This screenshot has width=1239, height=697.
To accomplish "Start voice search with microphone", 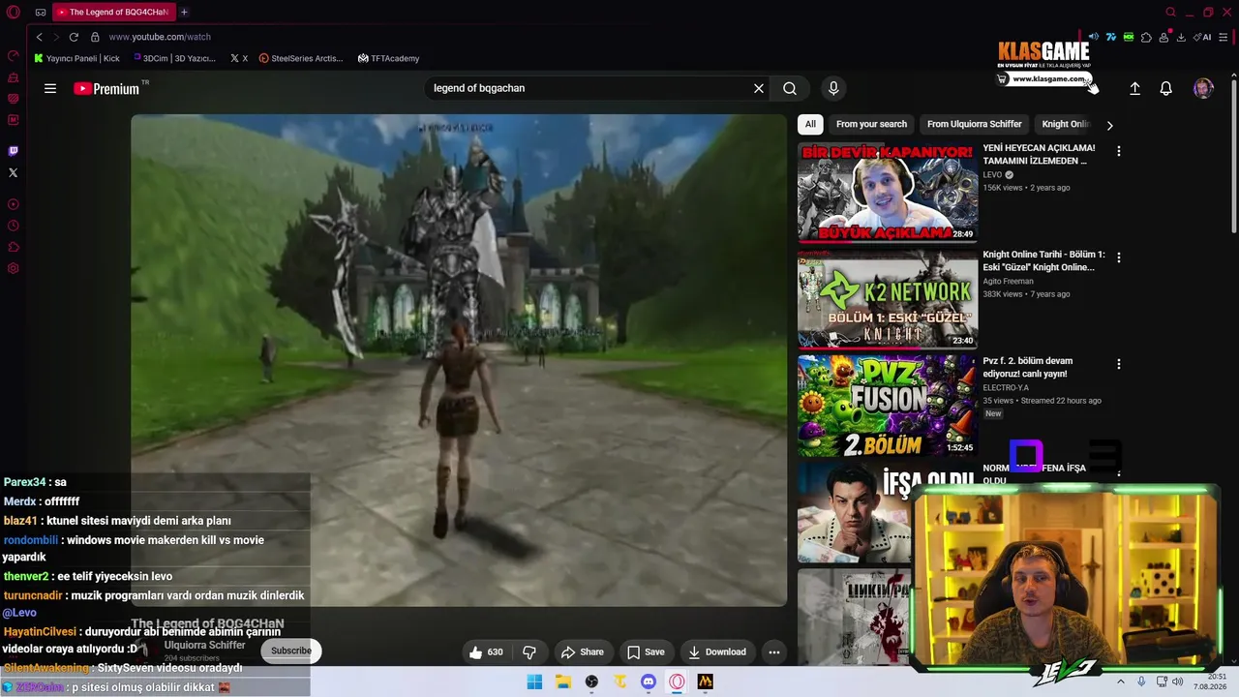I will [x=833, y=88].
